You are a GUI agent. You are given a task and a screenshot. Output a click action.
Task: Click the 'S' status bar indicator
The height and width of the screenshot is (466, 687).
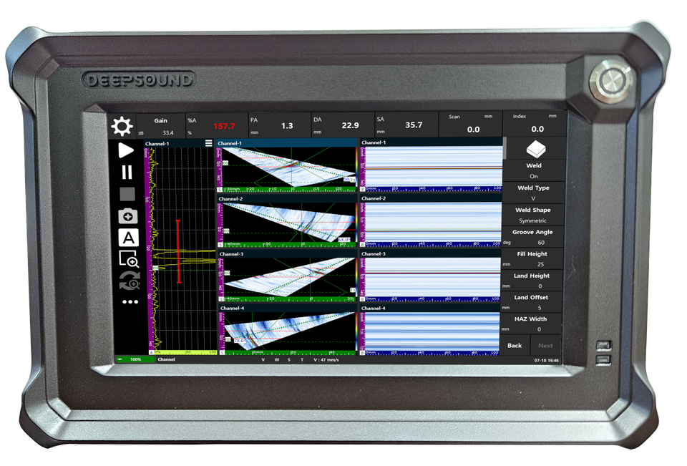click(289, 360)
